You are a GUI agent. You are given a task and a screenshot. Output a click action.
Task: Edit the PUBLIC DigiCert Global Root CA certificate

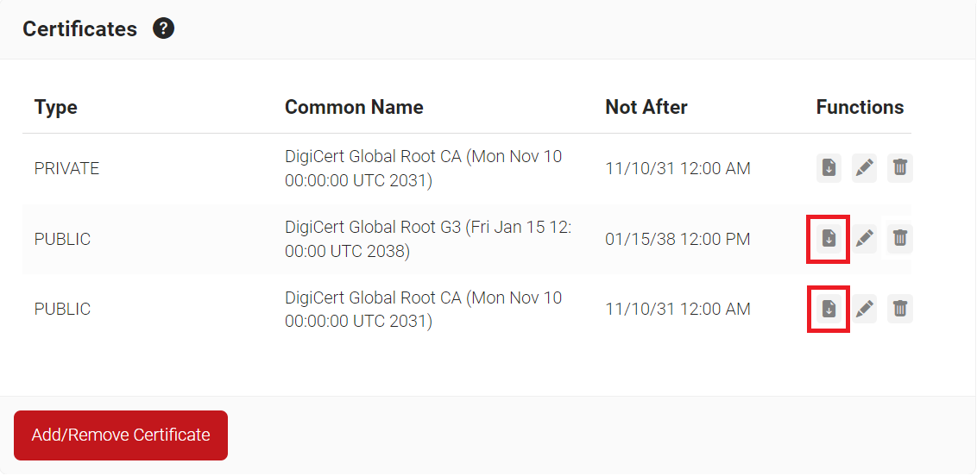864,309
